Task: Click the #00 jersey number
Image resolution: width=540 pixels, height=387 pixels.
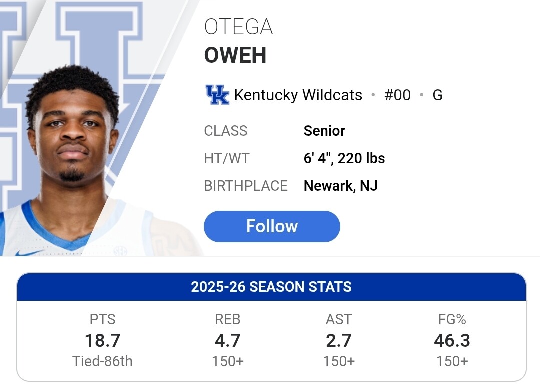Action: (x=397, y=95)
